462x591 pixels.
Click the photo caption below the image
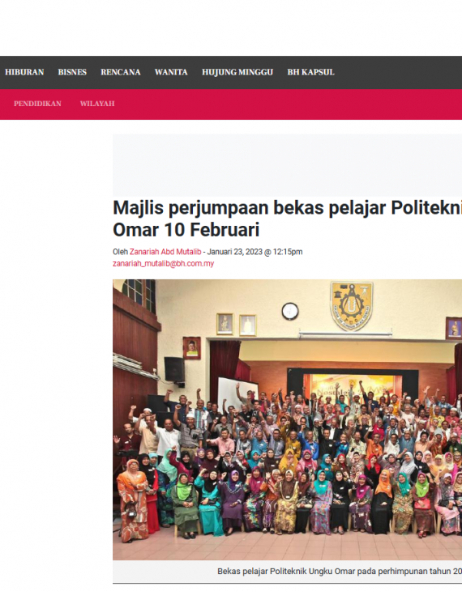(340, 571)
